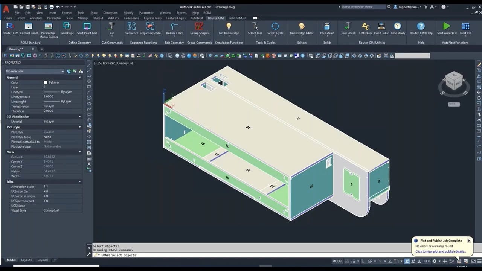
Task: Collapse the General properties section
Action: [x=79, y=78]
